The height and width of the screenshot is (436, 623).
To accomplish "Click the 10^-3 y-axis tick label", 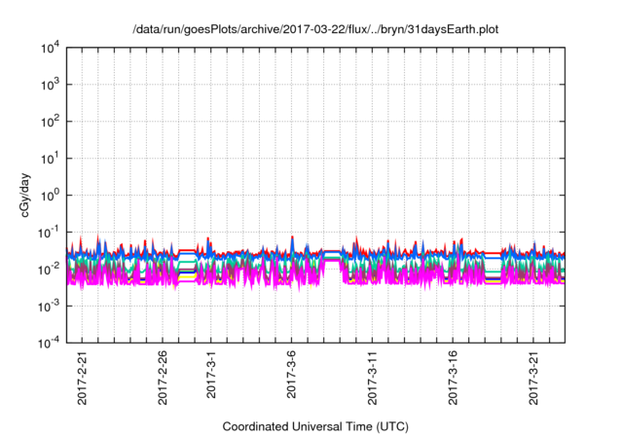I will click(x=49, y=306).
